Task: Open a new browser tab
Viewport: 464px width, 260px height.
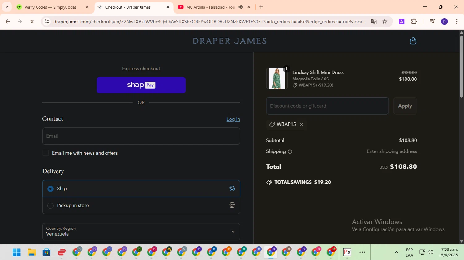Action: point(261,7)
